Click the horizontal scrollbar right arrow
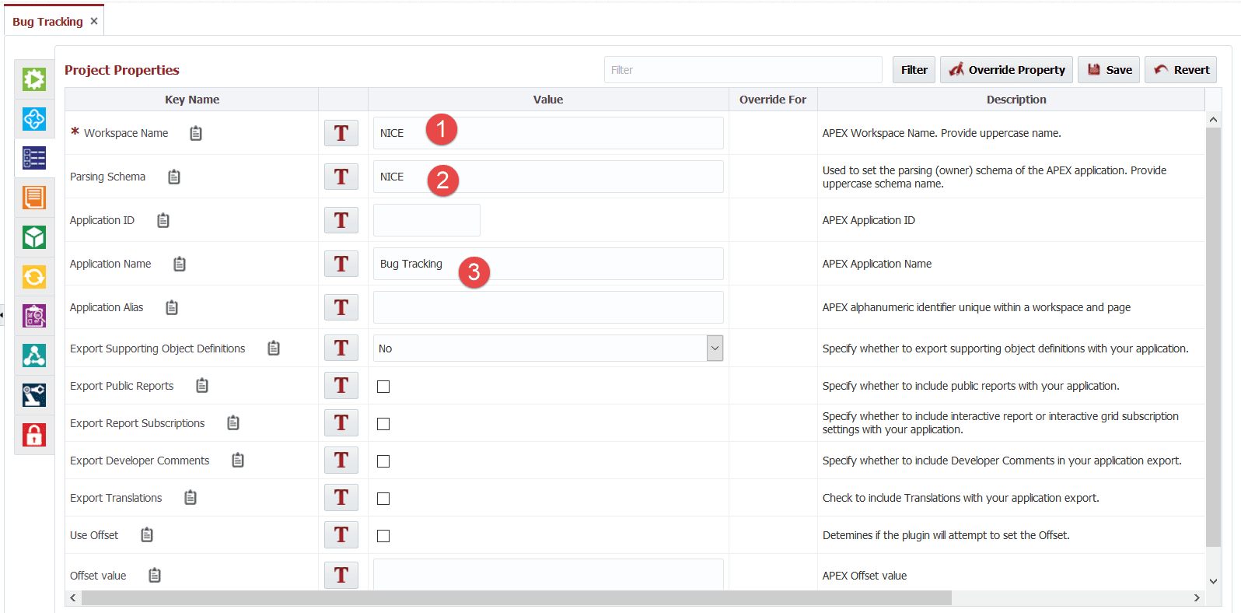The image size is (1241, 613). [x=1197, y=597]
